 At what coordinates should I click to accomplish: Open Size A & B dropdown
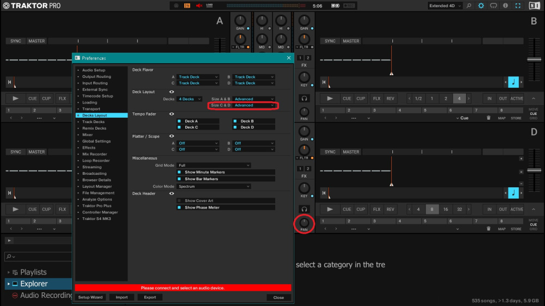coord(254,99)
